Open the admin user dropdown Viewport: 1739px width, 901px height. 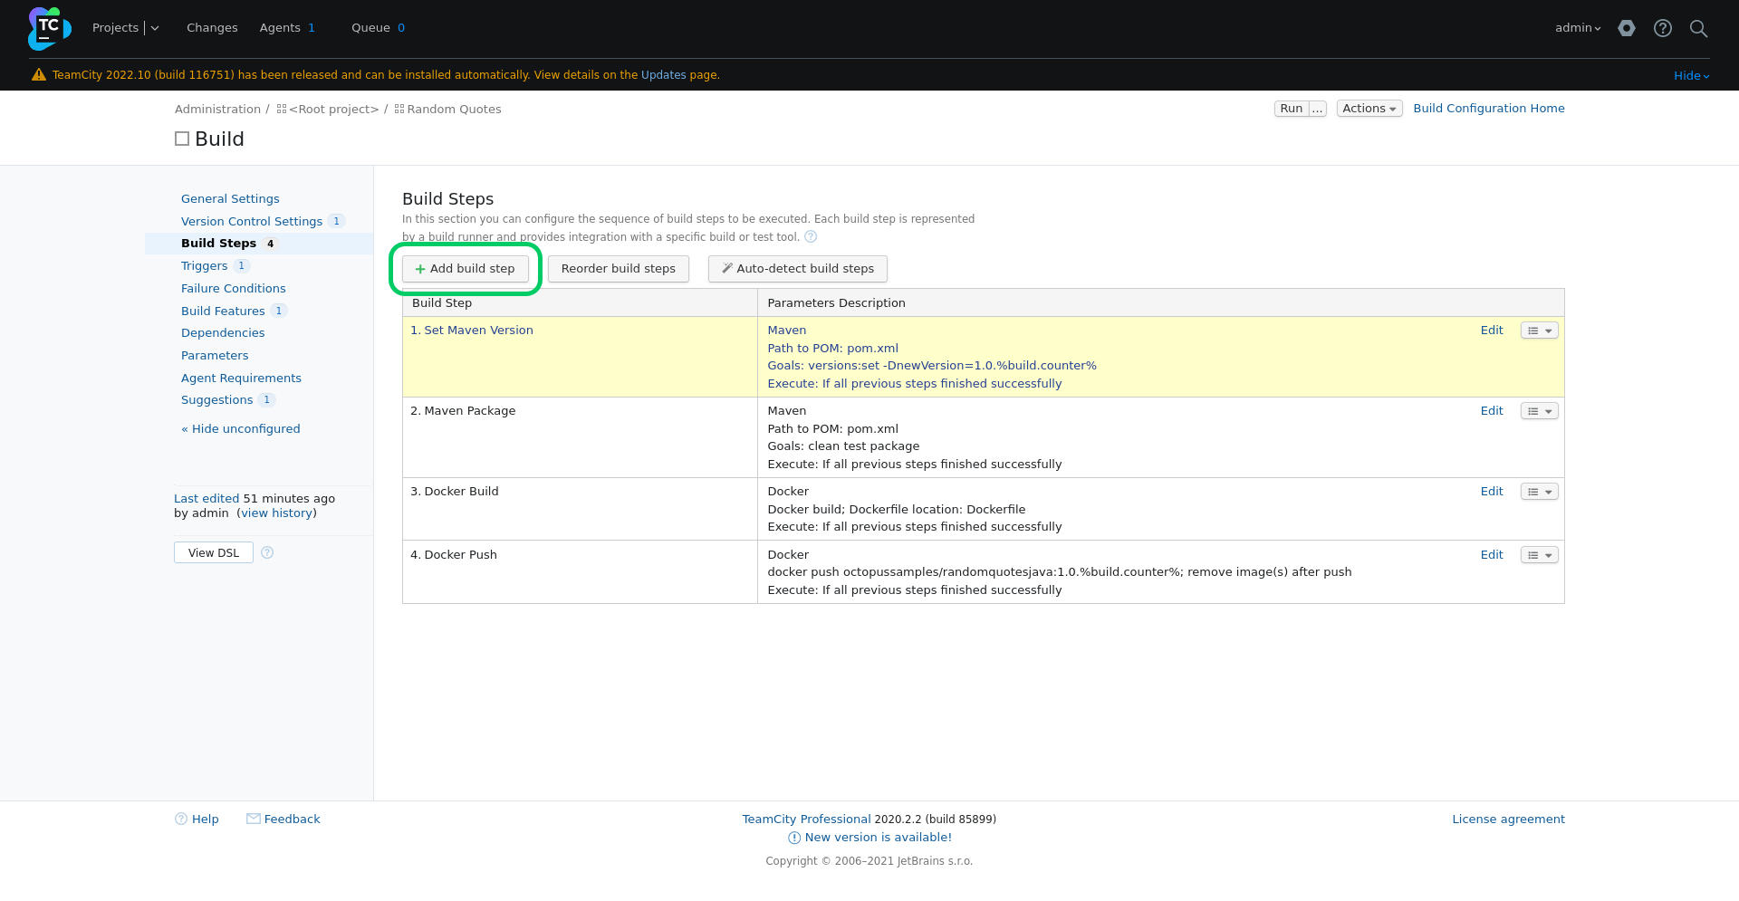point(1577,28)
